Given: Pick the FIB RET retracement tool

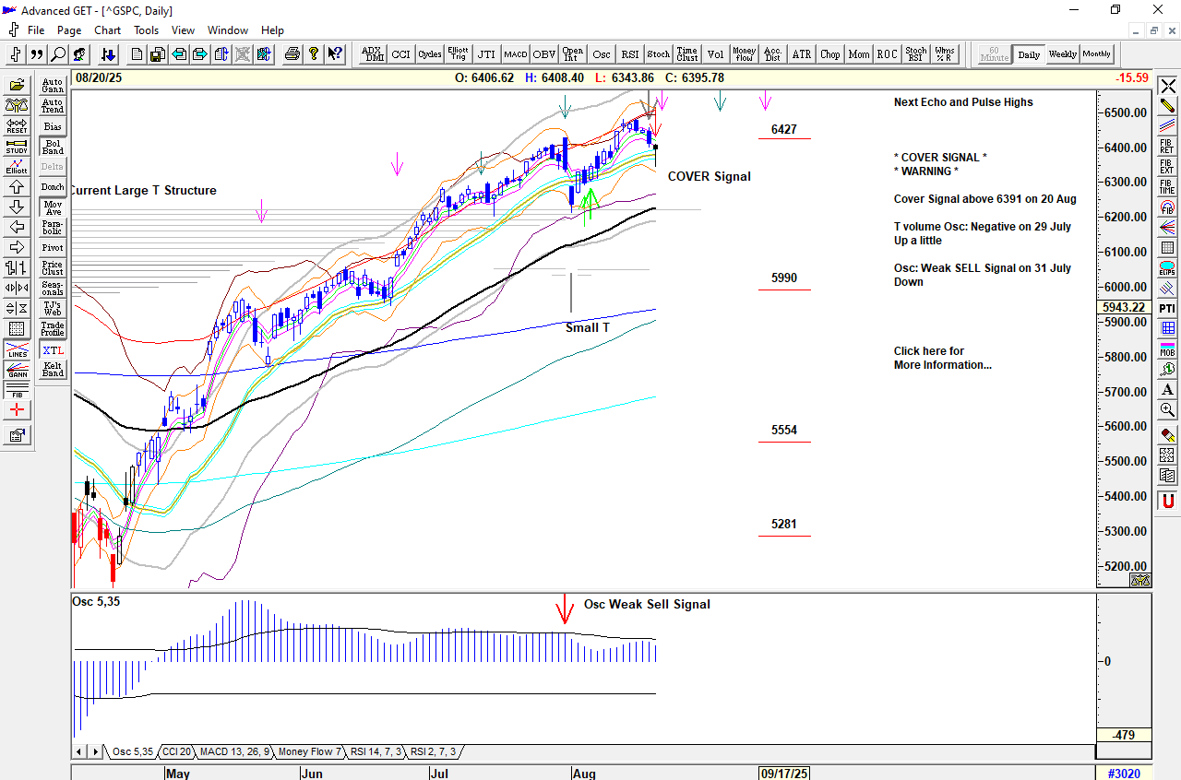Looking at the screenshot, I should 1167,146.
